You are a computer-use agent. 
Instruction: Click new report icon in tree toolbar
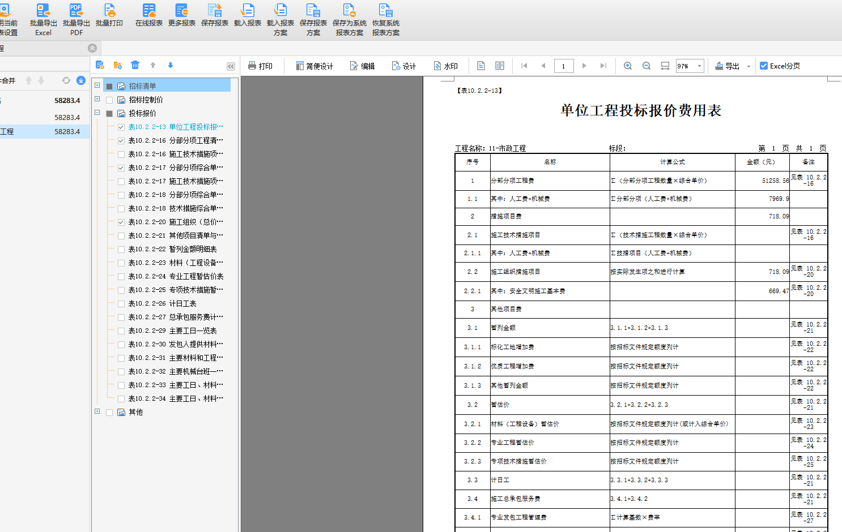tap(100, 65)
